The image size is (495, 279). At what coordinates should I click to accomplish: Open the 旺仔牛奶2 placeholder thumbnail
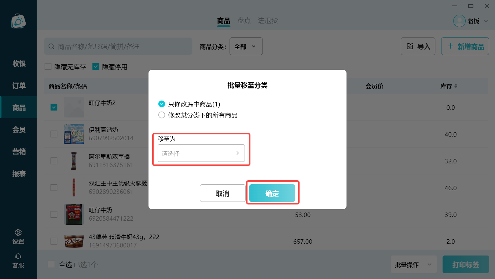tap(74, 107)
